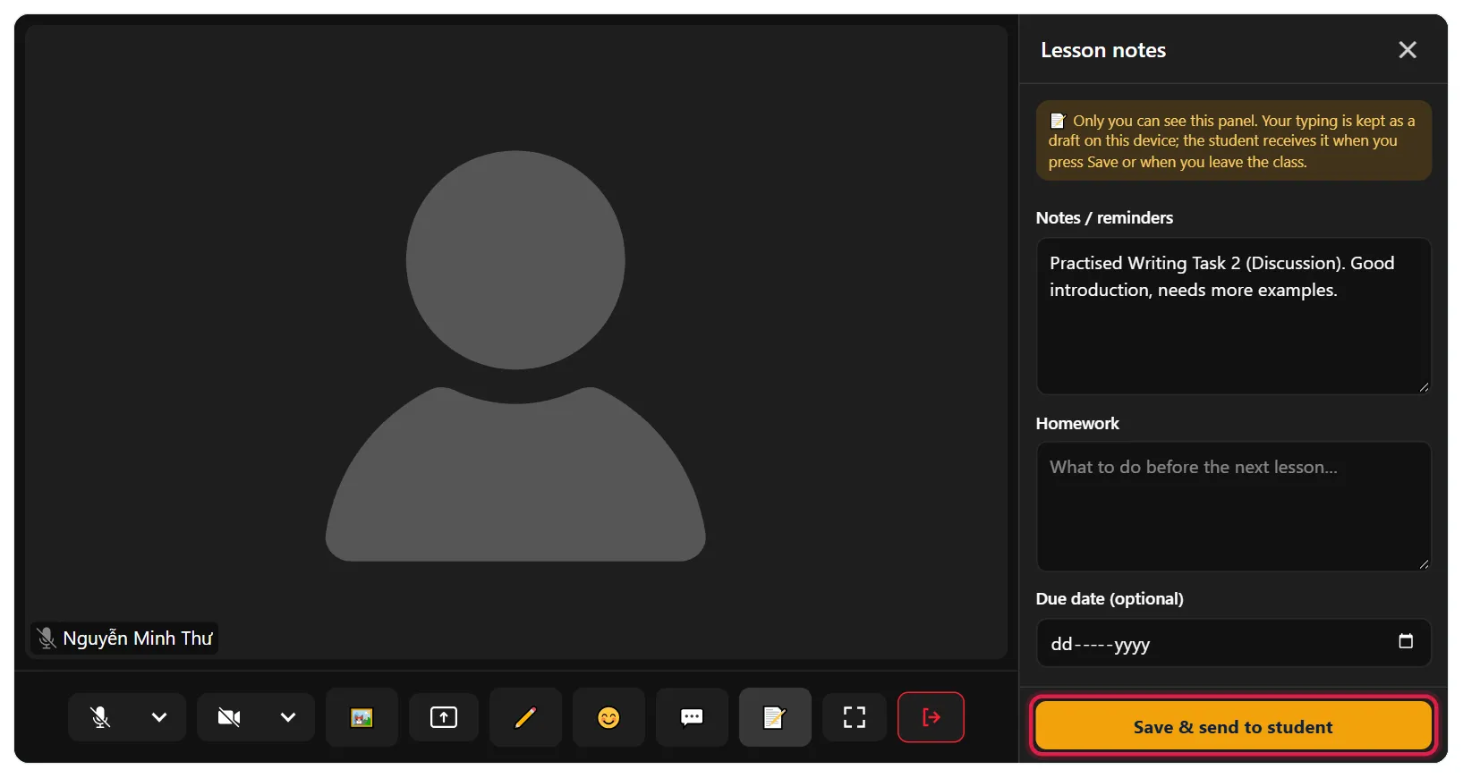1463x778 pixels.
Task: Open the due date calendar picker
Action: point(1406,641)
